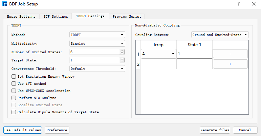Screen dimensions: 261x136
Task: Expand the Convergence Threshold dropdown
Action: click(x=97, y=69)
